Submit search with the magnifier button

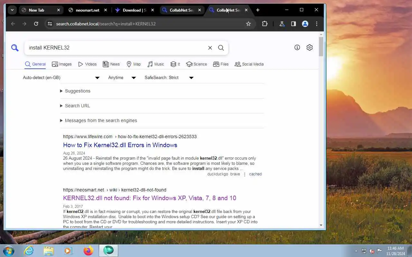pyautogui.click(x=221, y=48)
